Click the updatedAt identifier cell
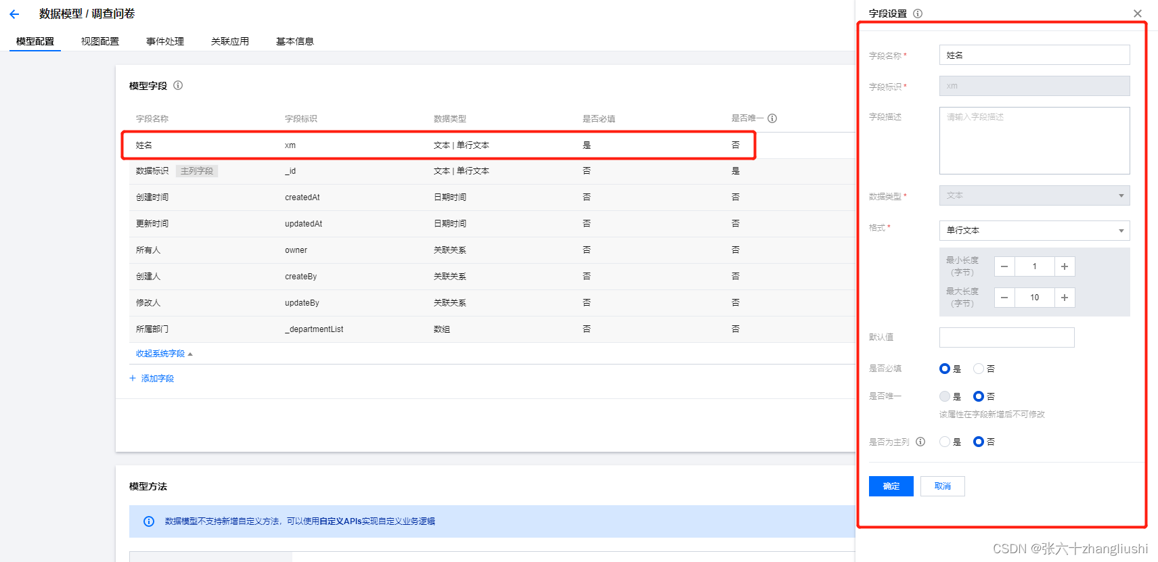Image resolution: width=1158 pixels, height=562 pixels. [304, 224]
